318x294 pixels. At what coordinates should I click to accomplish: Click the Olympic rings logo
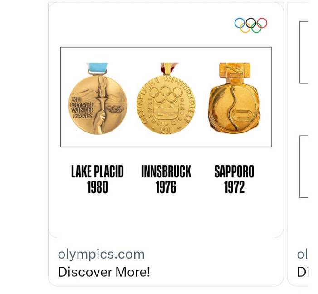tap(250, 25)
